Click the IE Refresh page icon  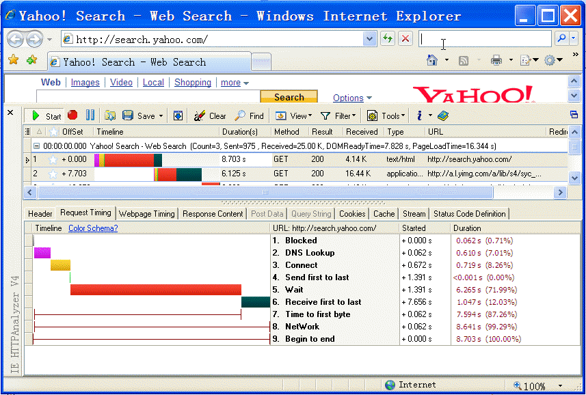388,39
